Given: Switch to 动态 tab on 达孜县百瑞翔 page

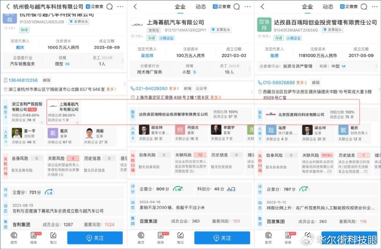Looking at the screenshot, I should click(x=328, y=7).
